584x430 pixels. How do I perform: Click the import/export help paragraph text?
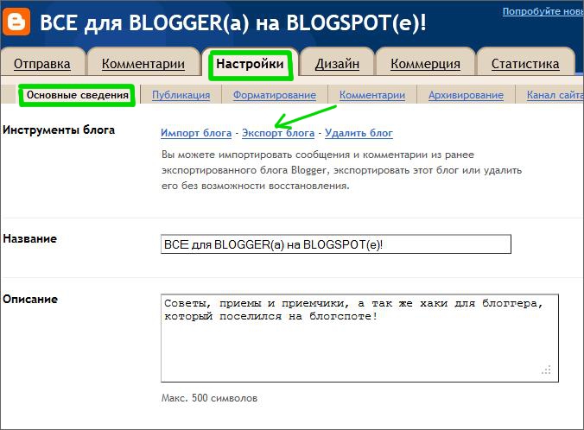coord(341,170)
